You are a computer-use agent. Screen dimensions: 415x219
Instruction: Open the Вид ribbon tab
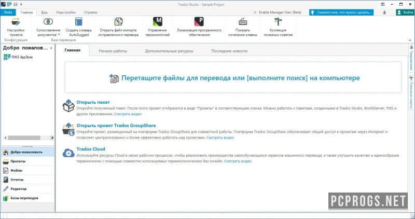(45, 11)
